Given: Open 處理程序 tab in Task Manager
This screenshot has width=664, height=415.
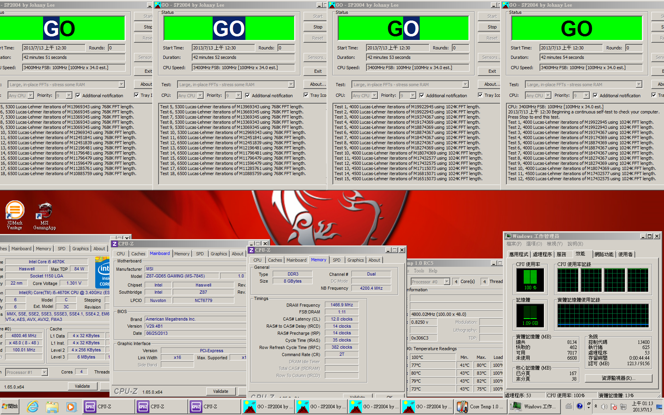Looking at the screenshot, I should (x=542, y=254).
